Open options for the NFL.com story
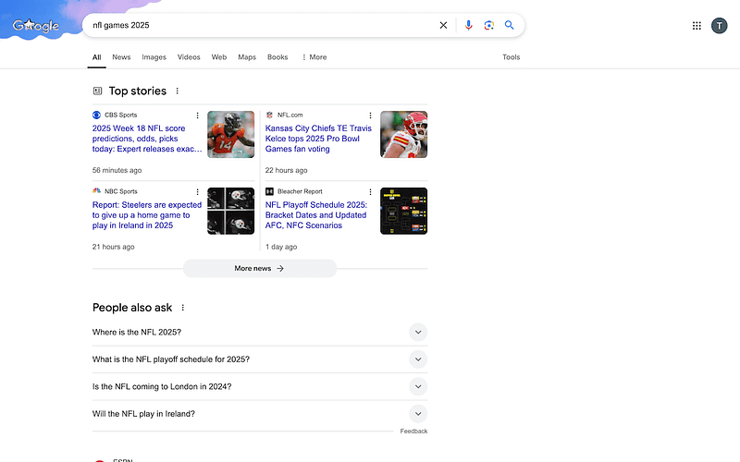The height and width of the screenshot is (462, 740). (x=371, y=115)
